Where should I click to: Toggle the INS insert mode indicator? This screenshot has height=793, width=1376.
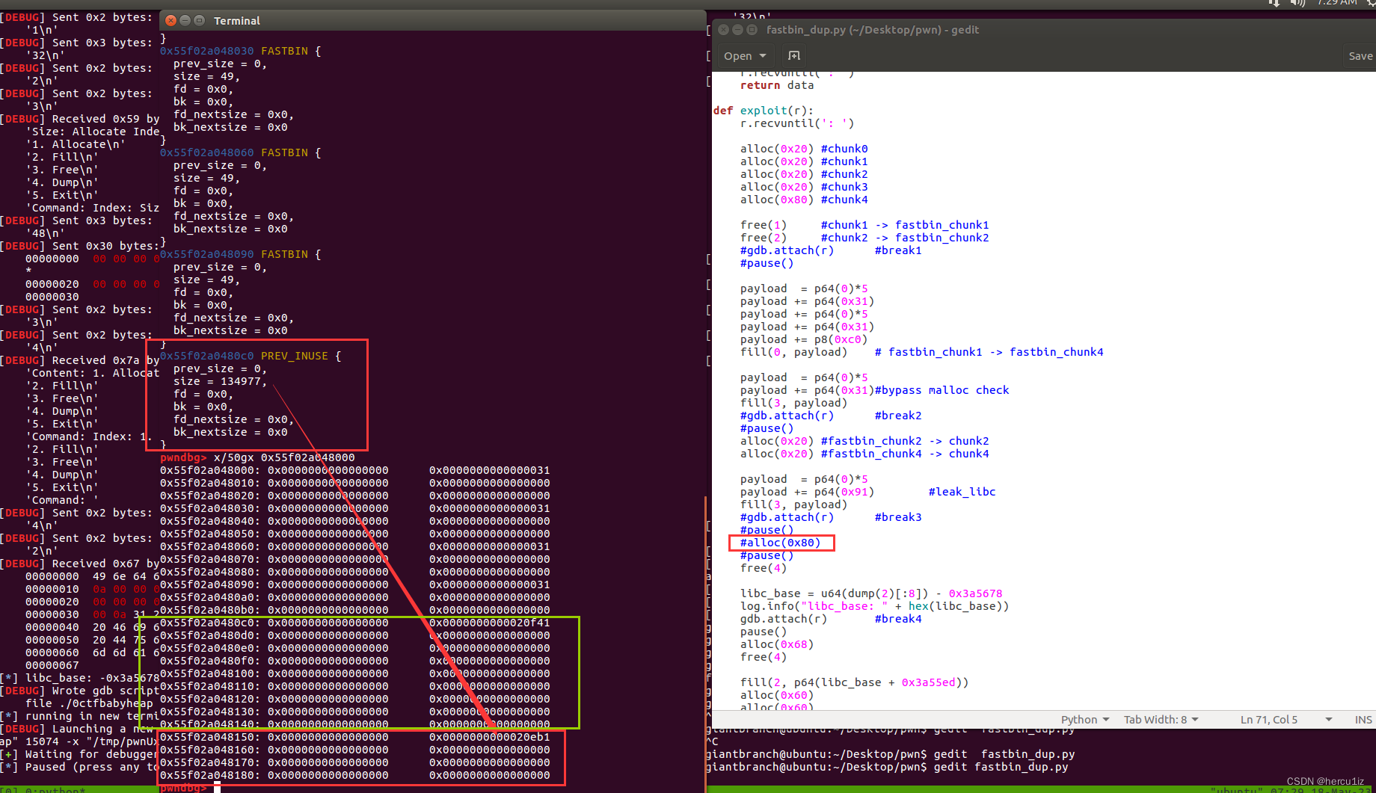pyautogui.click(x=1363, y=720)
